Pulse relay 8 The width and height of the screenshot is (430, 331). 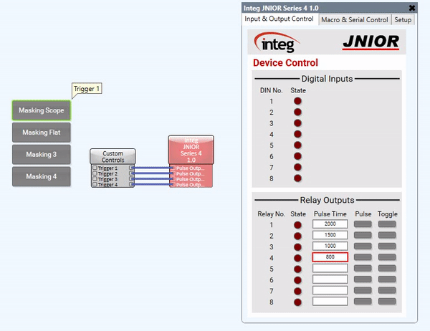tap(363, 301)
